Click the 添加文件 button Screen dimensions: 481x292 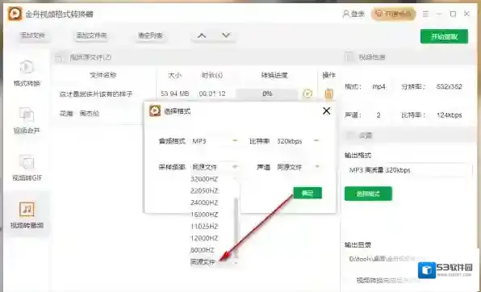click(32, 35)
